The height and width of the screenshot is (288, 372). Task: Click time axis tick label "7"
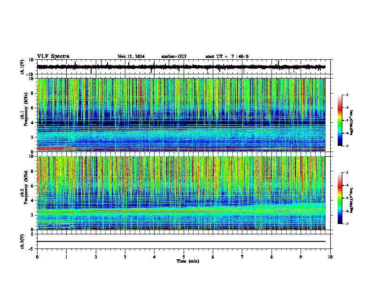pos(242,257)
